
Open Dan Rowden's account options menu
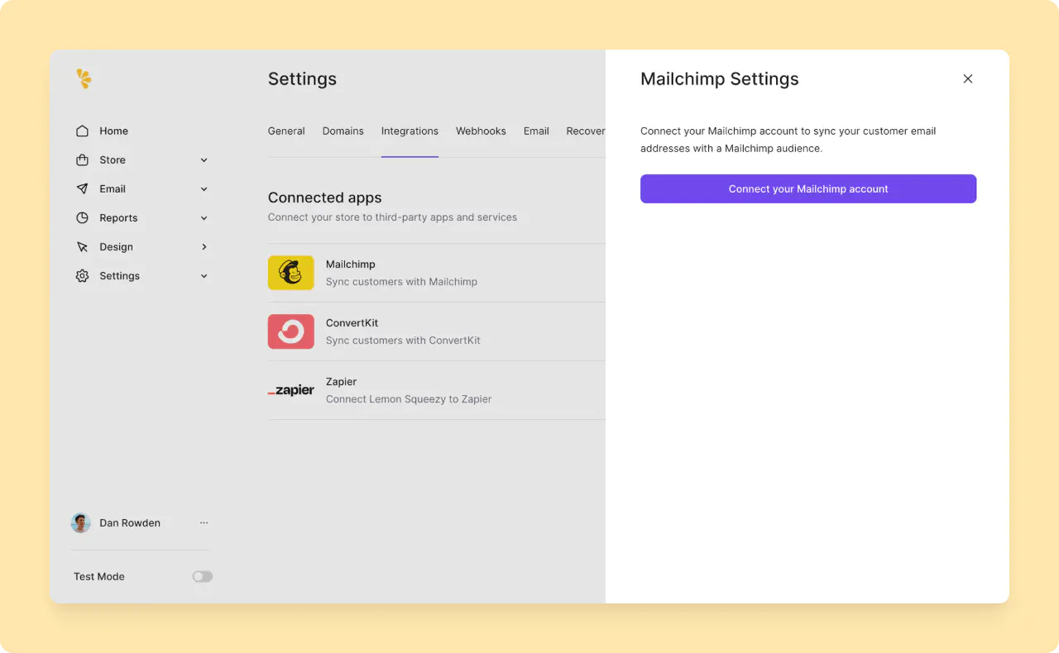[204, 522]
